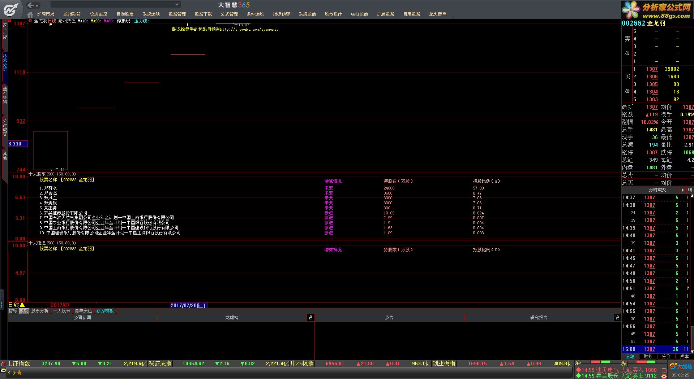This screenshot has width=694, height=379.
Task: Select the 分笔 tab in quote panel
Action: (x=630, y=357)
